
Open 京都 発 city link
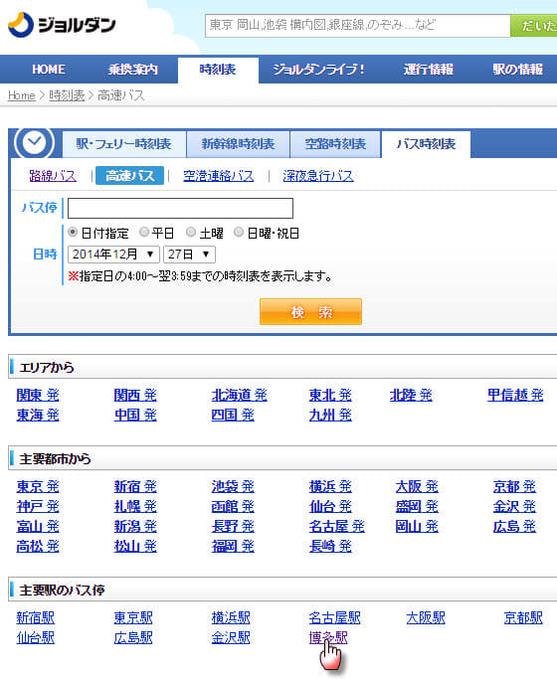[x=514, y=487]
